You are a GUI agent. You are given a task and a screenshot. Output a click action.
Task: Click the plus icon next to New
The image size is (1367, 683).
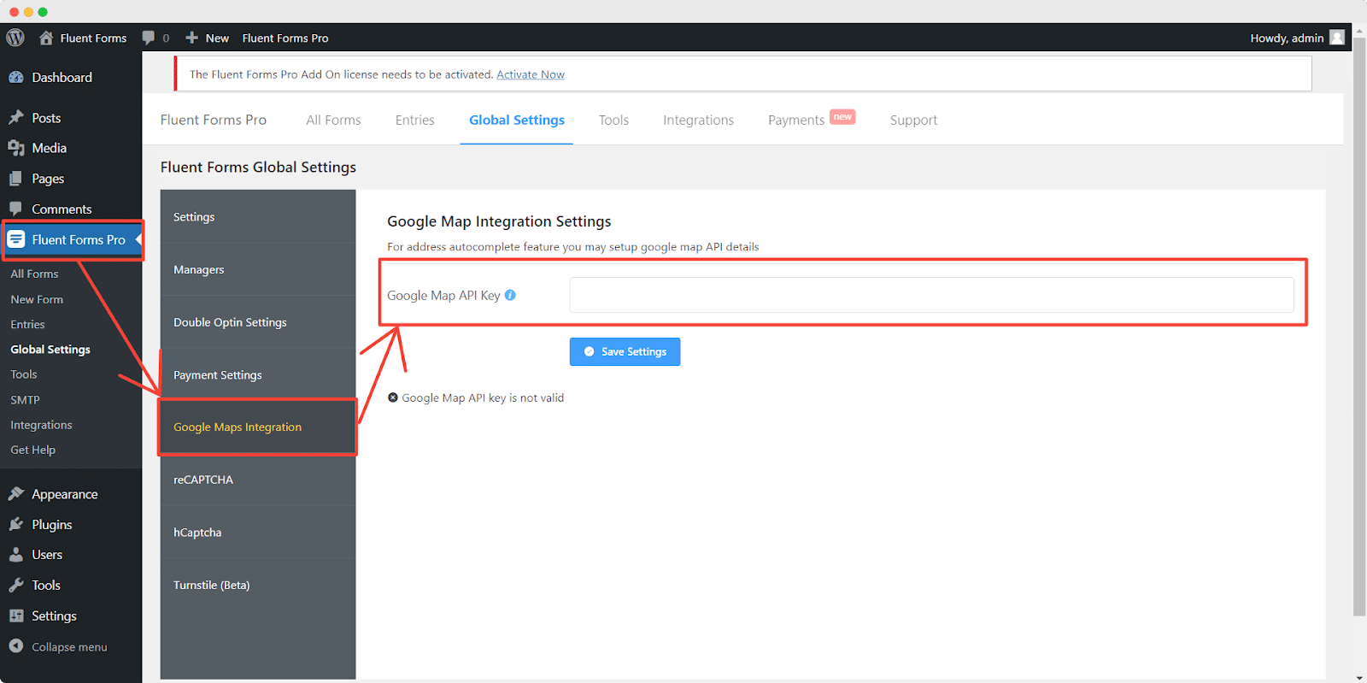[192, 38]
